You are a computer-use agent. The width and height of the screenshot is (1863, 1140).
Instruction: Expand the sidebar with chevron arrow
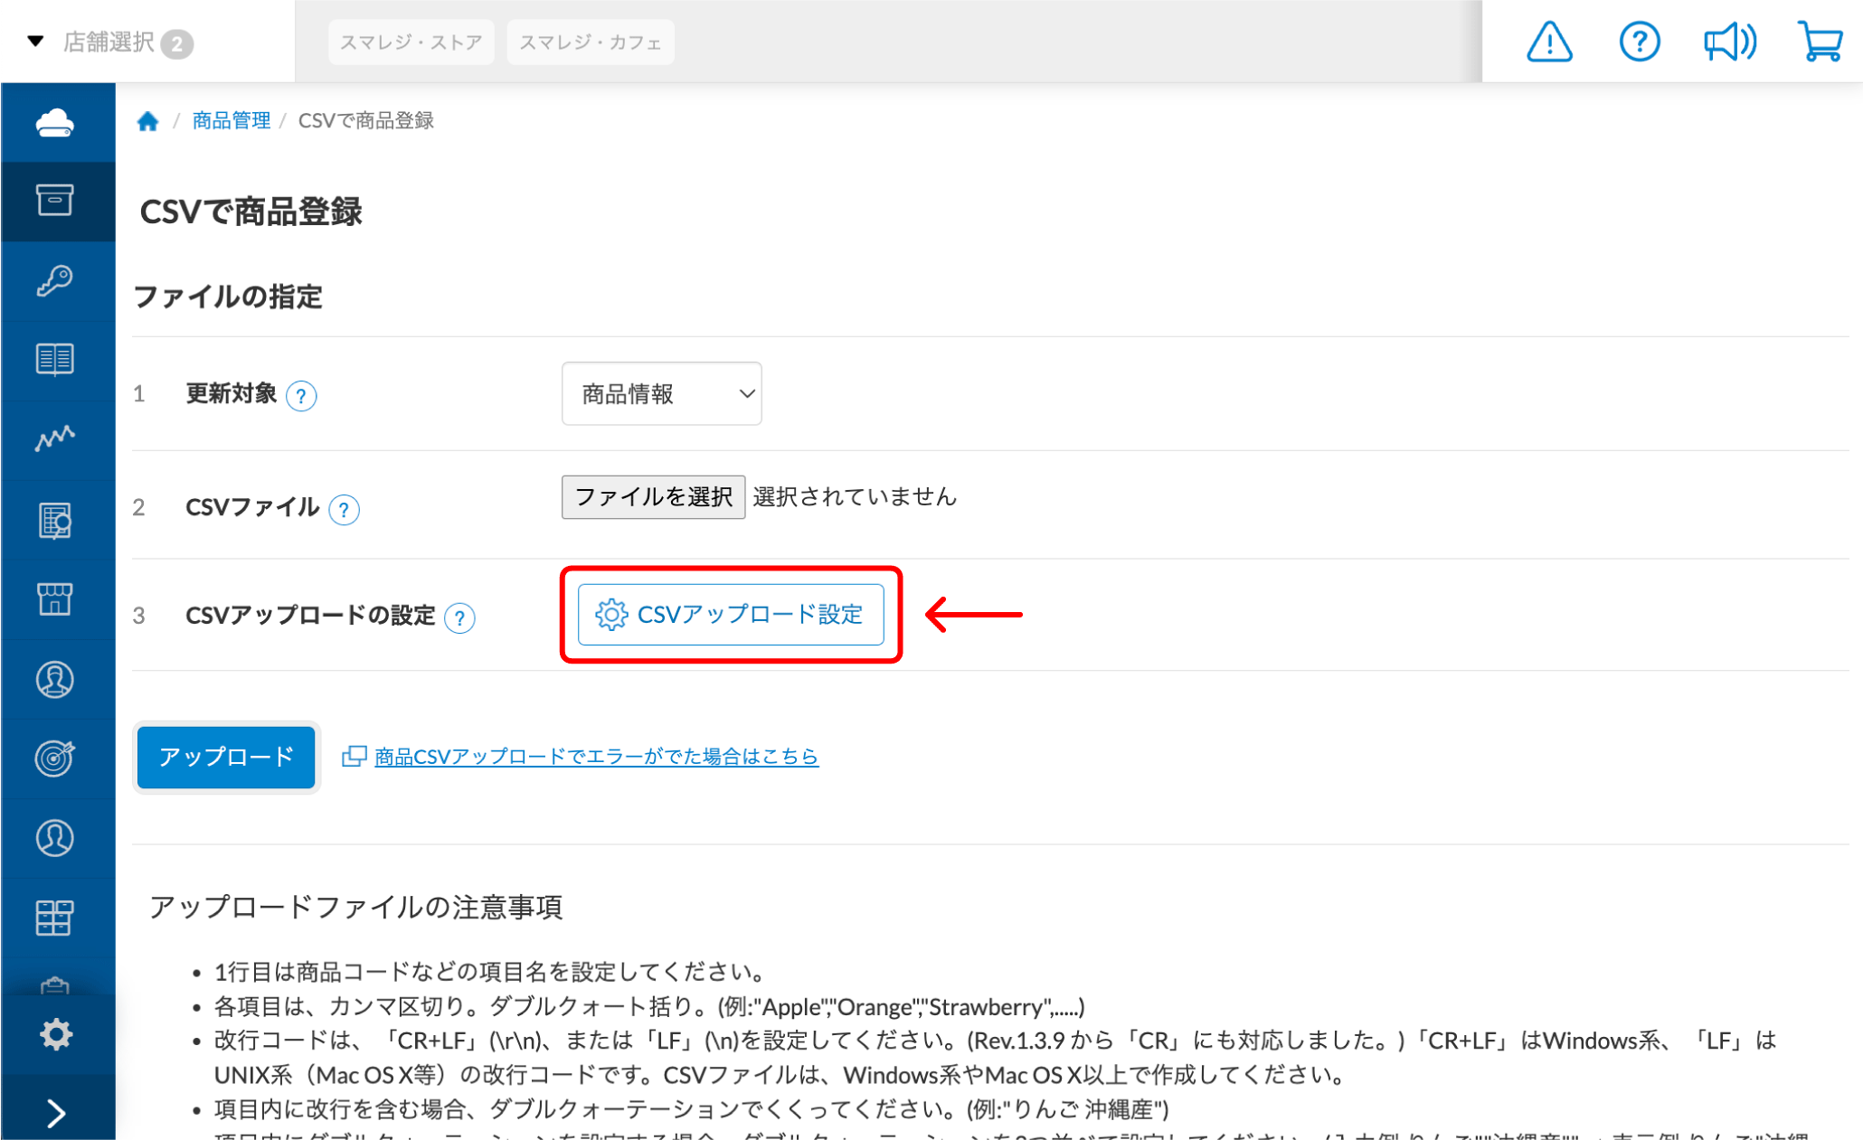point(55,1113)
